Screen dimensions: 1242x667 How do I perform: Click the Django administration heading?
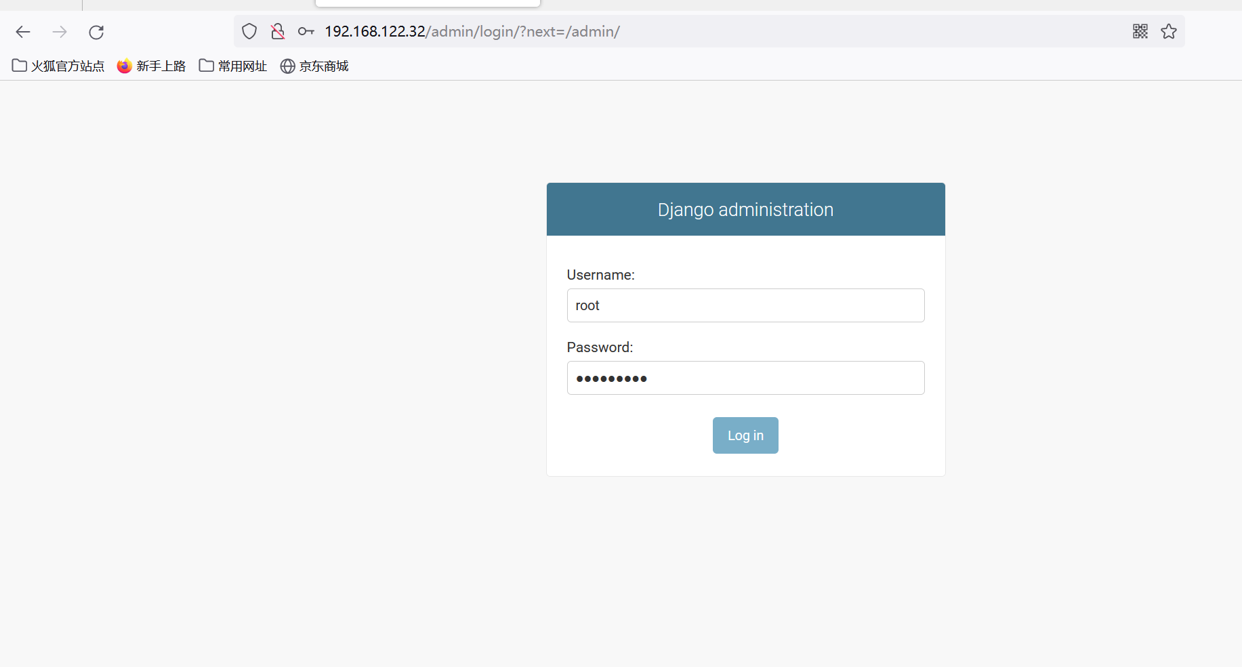[x=745, y=210]
